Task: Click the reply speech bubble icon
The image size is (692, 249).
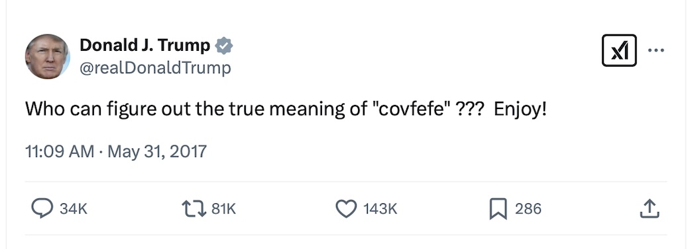Action: point(42,209)
